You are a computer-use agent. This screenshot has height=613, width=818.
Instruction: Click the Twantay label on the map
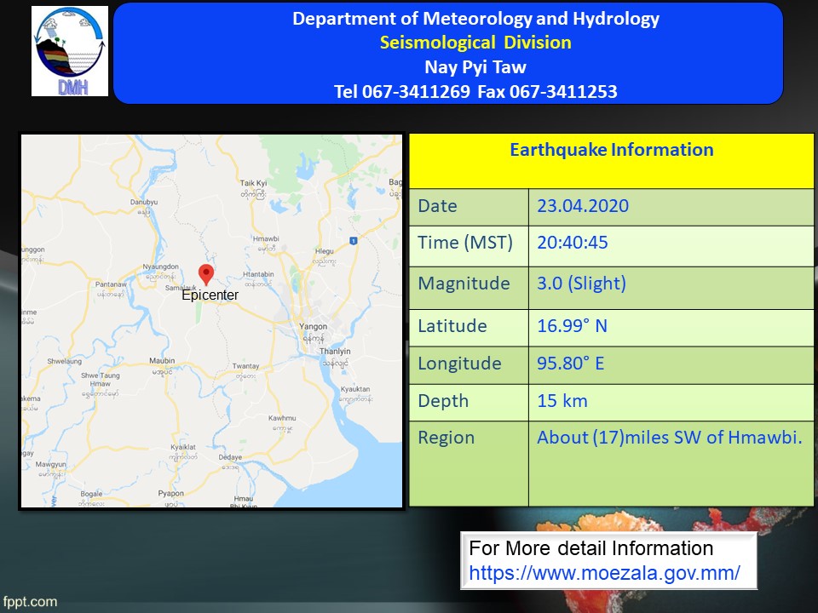coord(245,366)
